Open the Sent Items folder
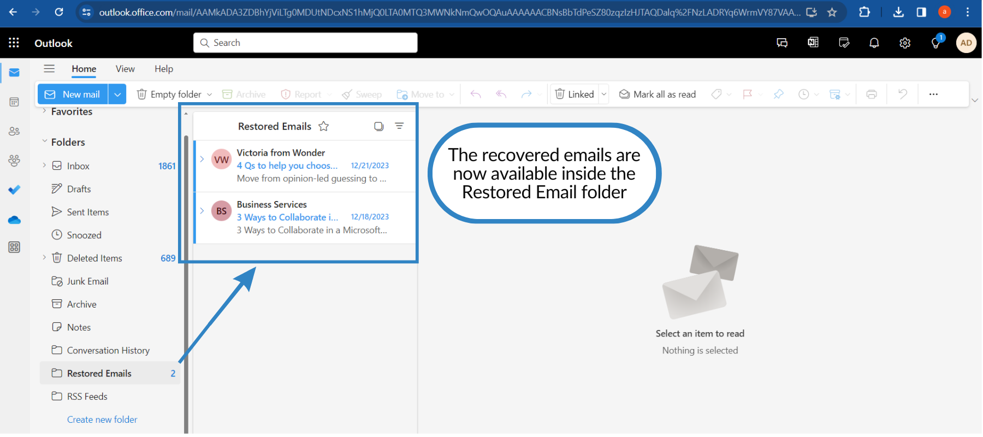Viewport: 983px width, 437px height. pos(110,212)
